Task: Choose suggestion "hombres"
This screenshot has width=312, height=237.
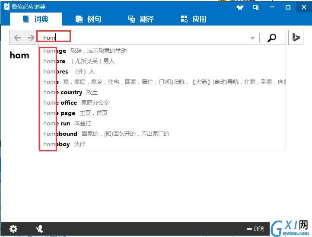Action: coord(162,71)
